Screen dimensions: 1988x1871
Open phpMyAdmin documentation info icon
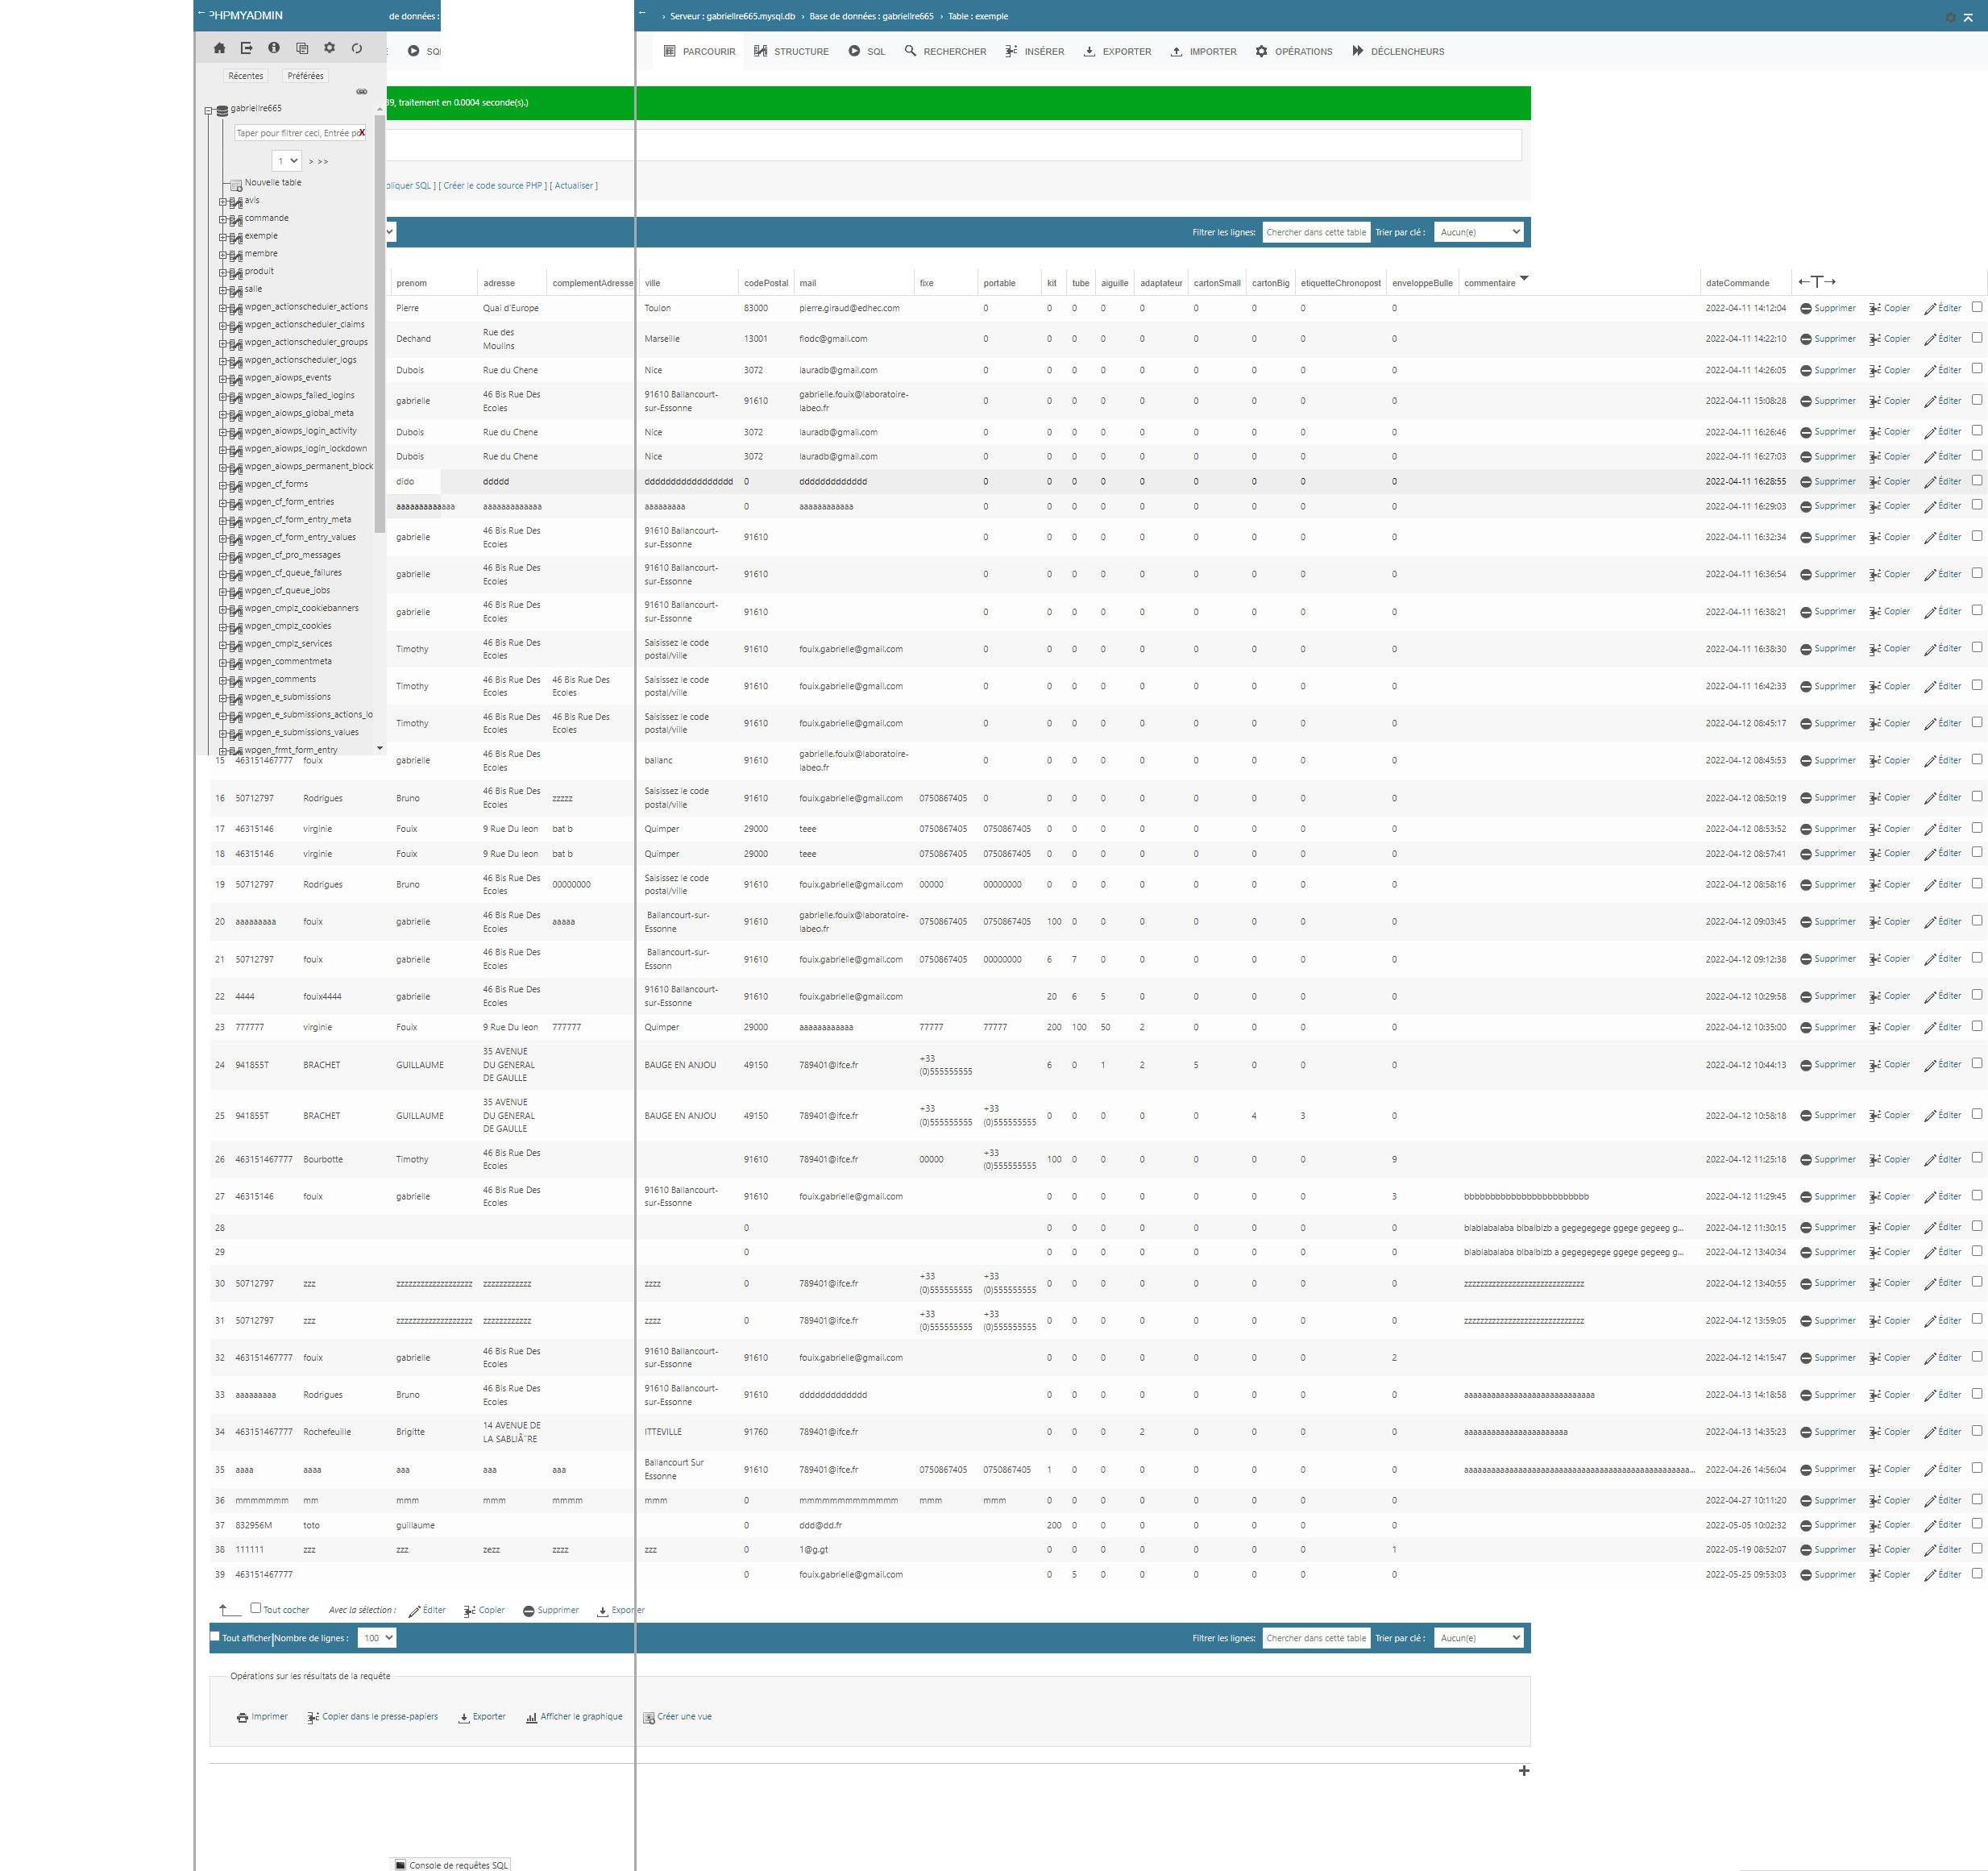pyautogui.click(x=274, y=48)
